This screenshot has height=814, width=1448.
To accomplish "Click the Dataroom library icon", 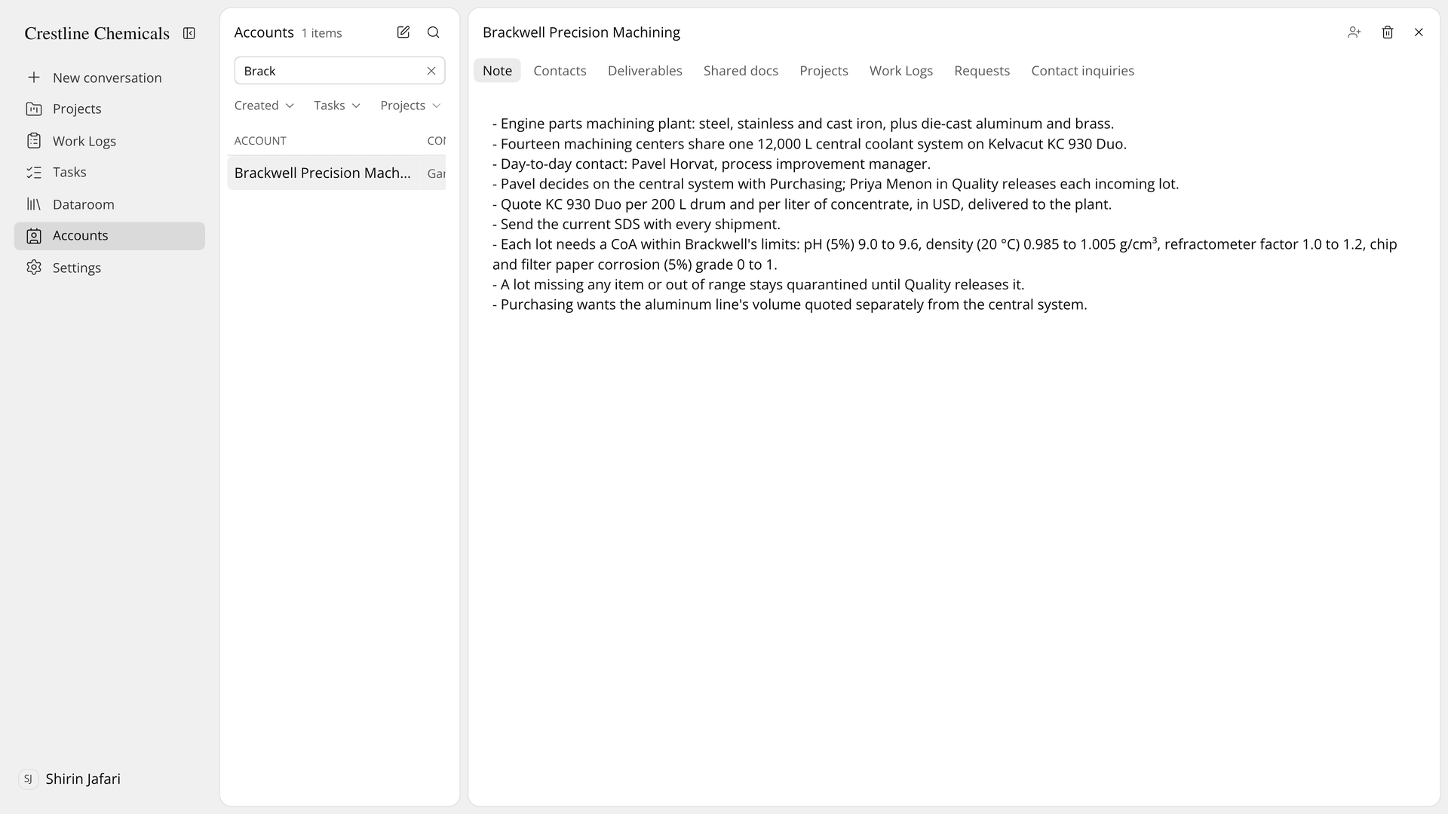I will click(34, 204).
